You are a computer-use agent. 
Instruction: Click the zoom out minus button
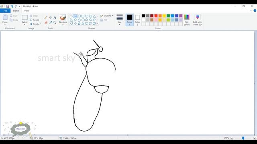coord(232,138)
